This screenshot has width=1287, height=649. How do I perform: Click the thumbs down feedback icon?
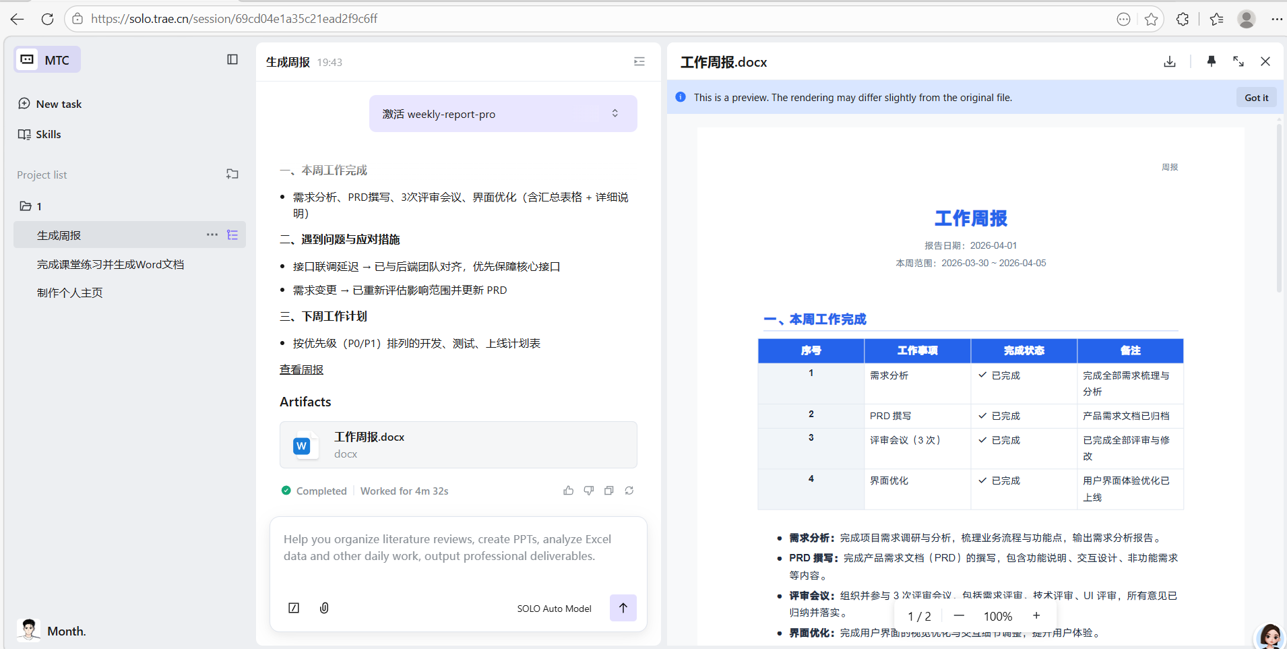pyautogui.click(x=588, y=491)
